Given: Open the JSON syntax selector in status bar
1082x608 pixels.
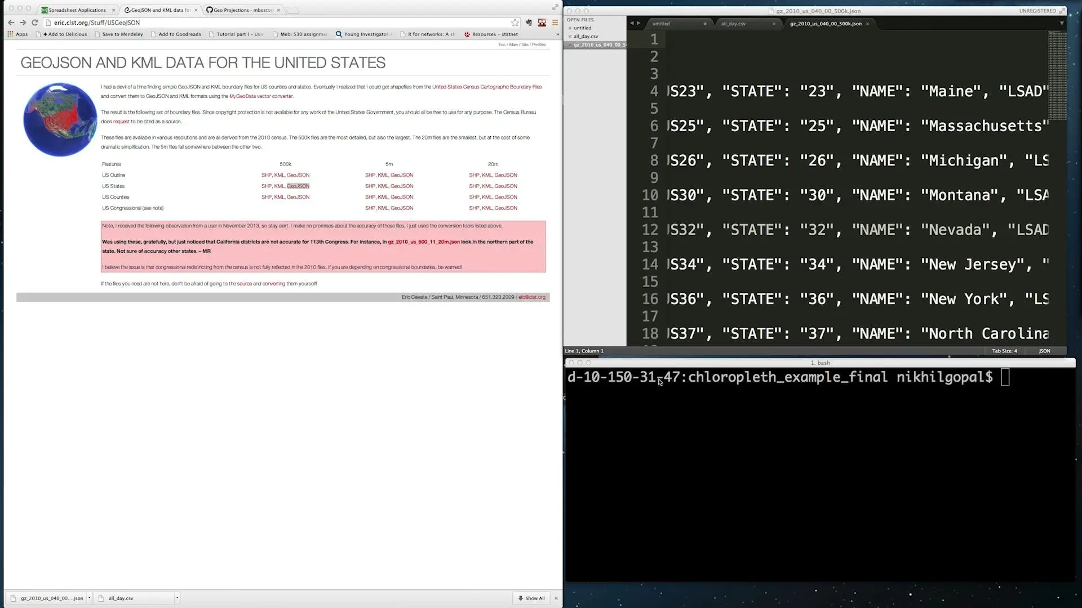Looking at the screenshot, I should 1044,351.
